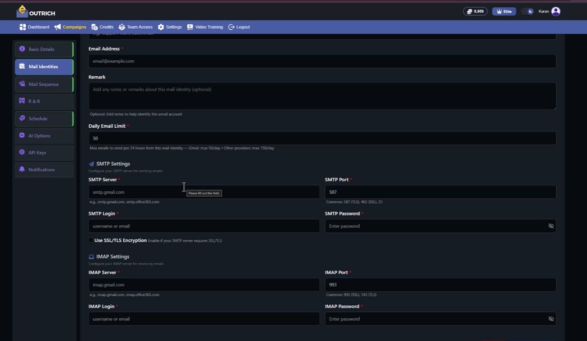This screenshot has width=587, height=341.
Task: Click the Outrich logo
Action: [36, 12]
